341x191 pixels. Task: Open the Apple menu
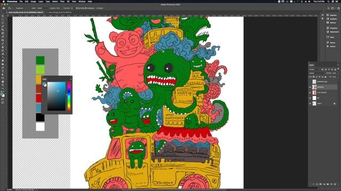coord(3,1)
